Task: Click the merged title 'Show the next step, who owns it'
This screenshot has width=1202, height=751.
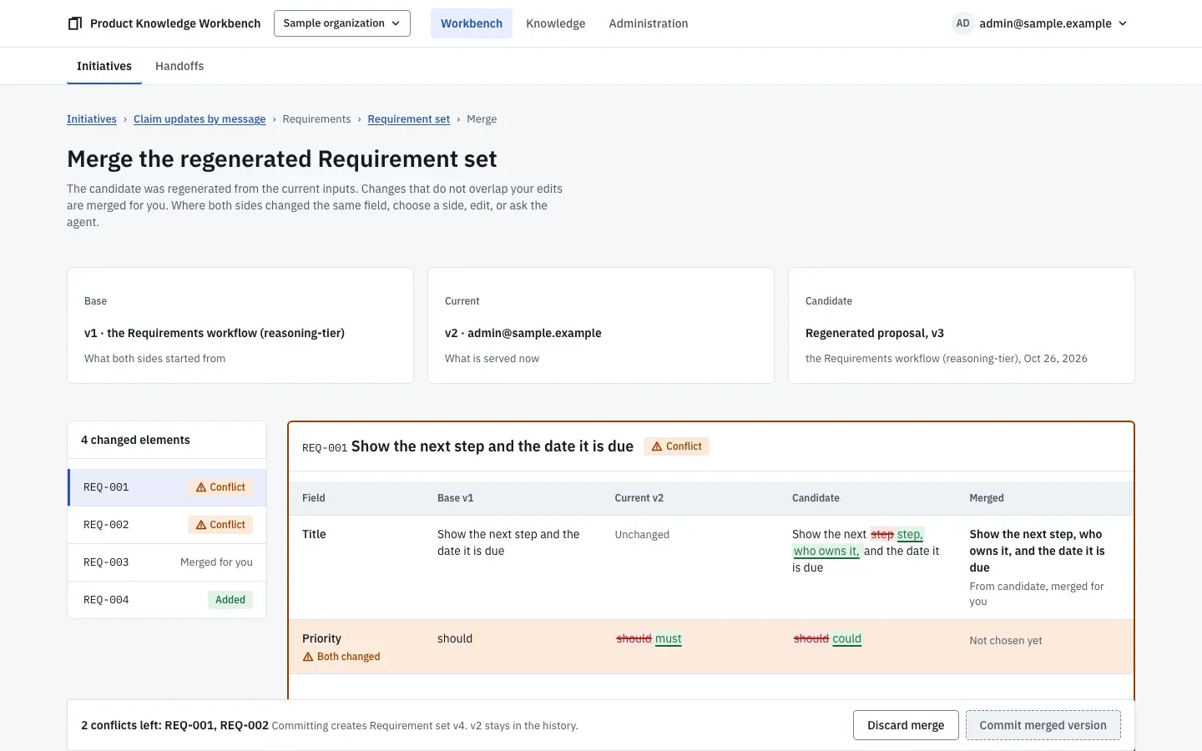Action: (x=1037, y=551)
